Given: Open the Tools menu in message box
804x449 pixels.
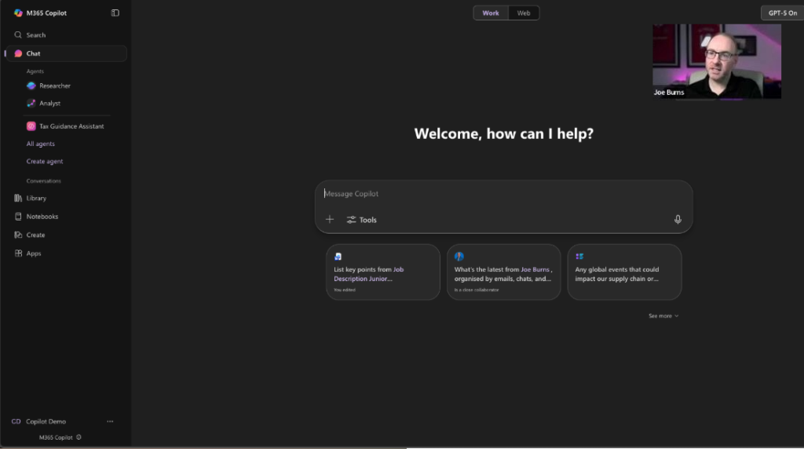Looking at the screenshot, I should [x=361, y=219].
